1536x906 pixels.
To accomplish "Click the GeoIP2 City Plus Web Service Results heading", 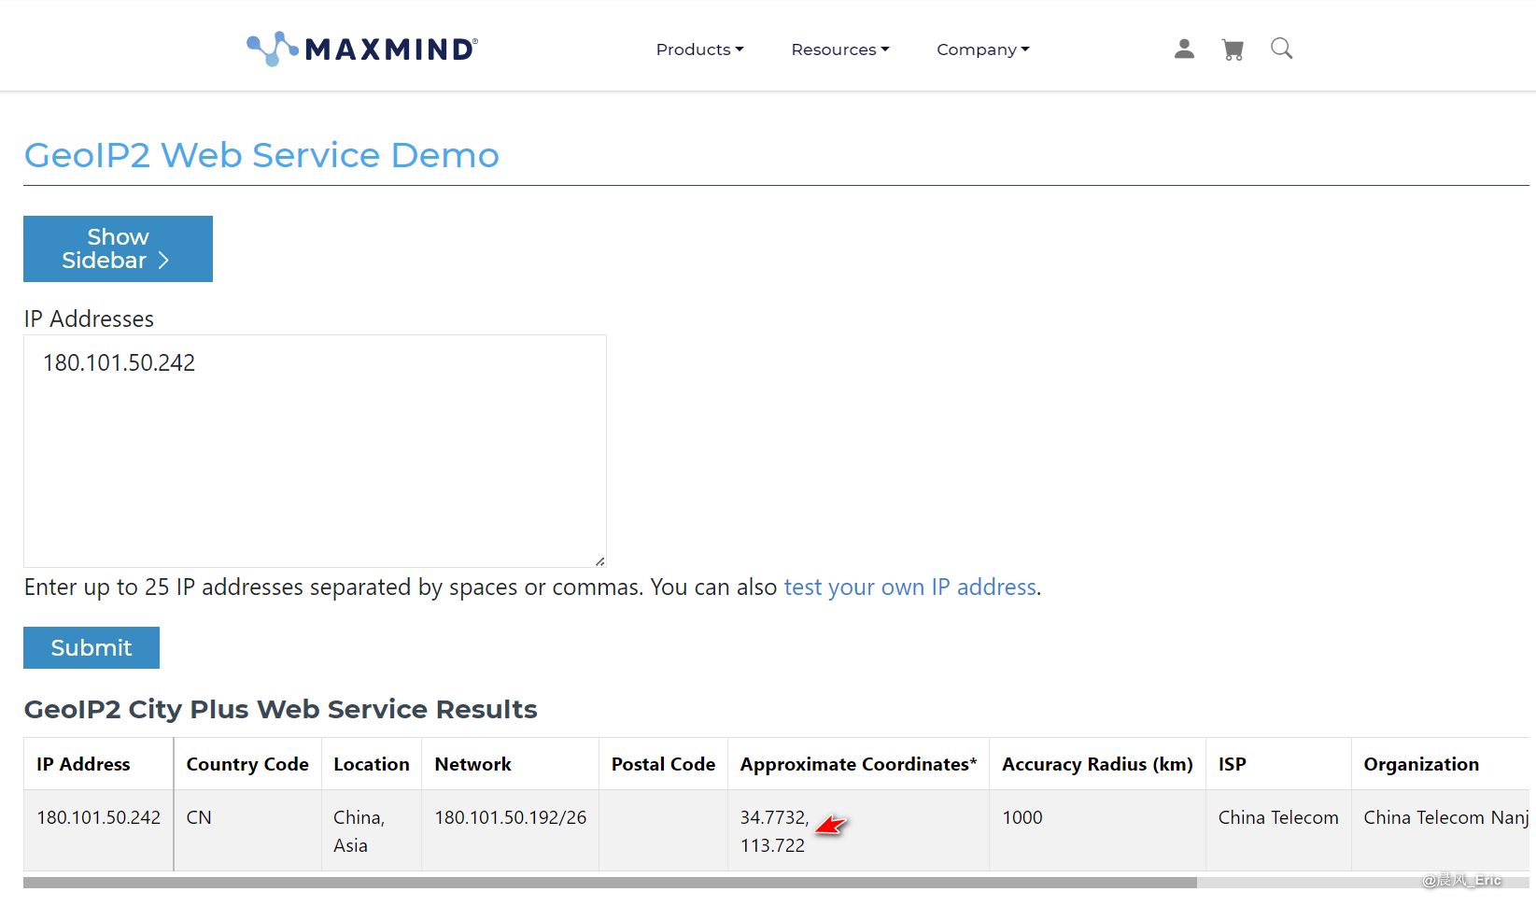I will (280, 709).
